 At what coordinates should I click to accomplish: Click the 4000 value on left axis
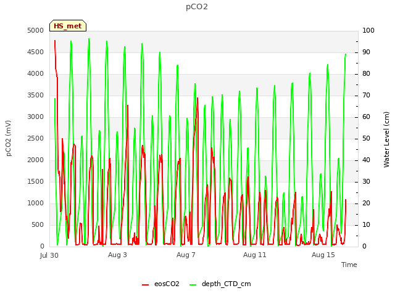click(36, 74)
